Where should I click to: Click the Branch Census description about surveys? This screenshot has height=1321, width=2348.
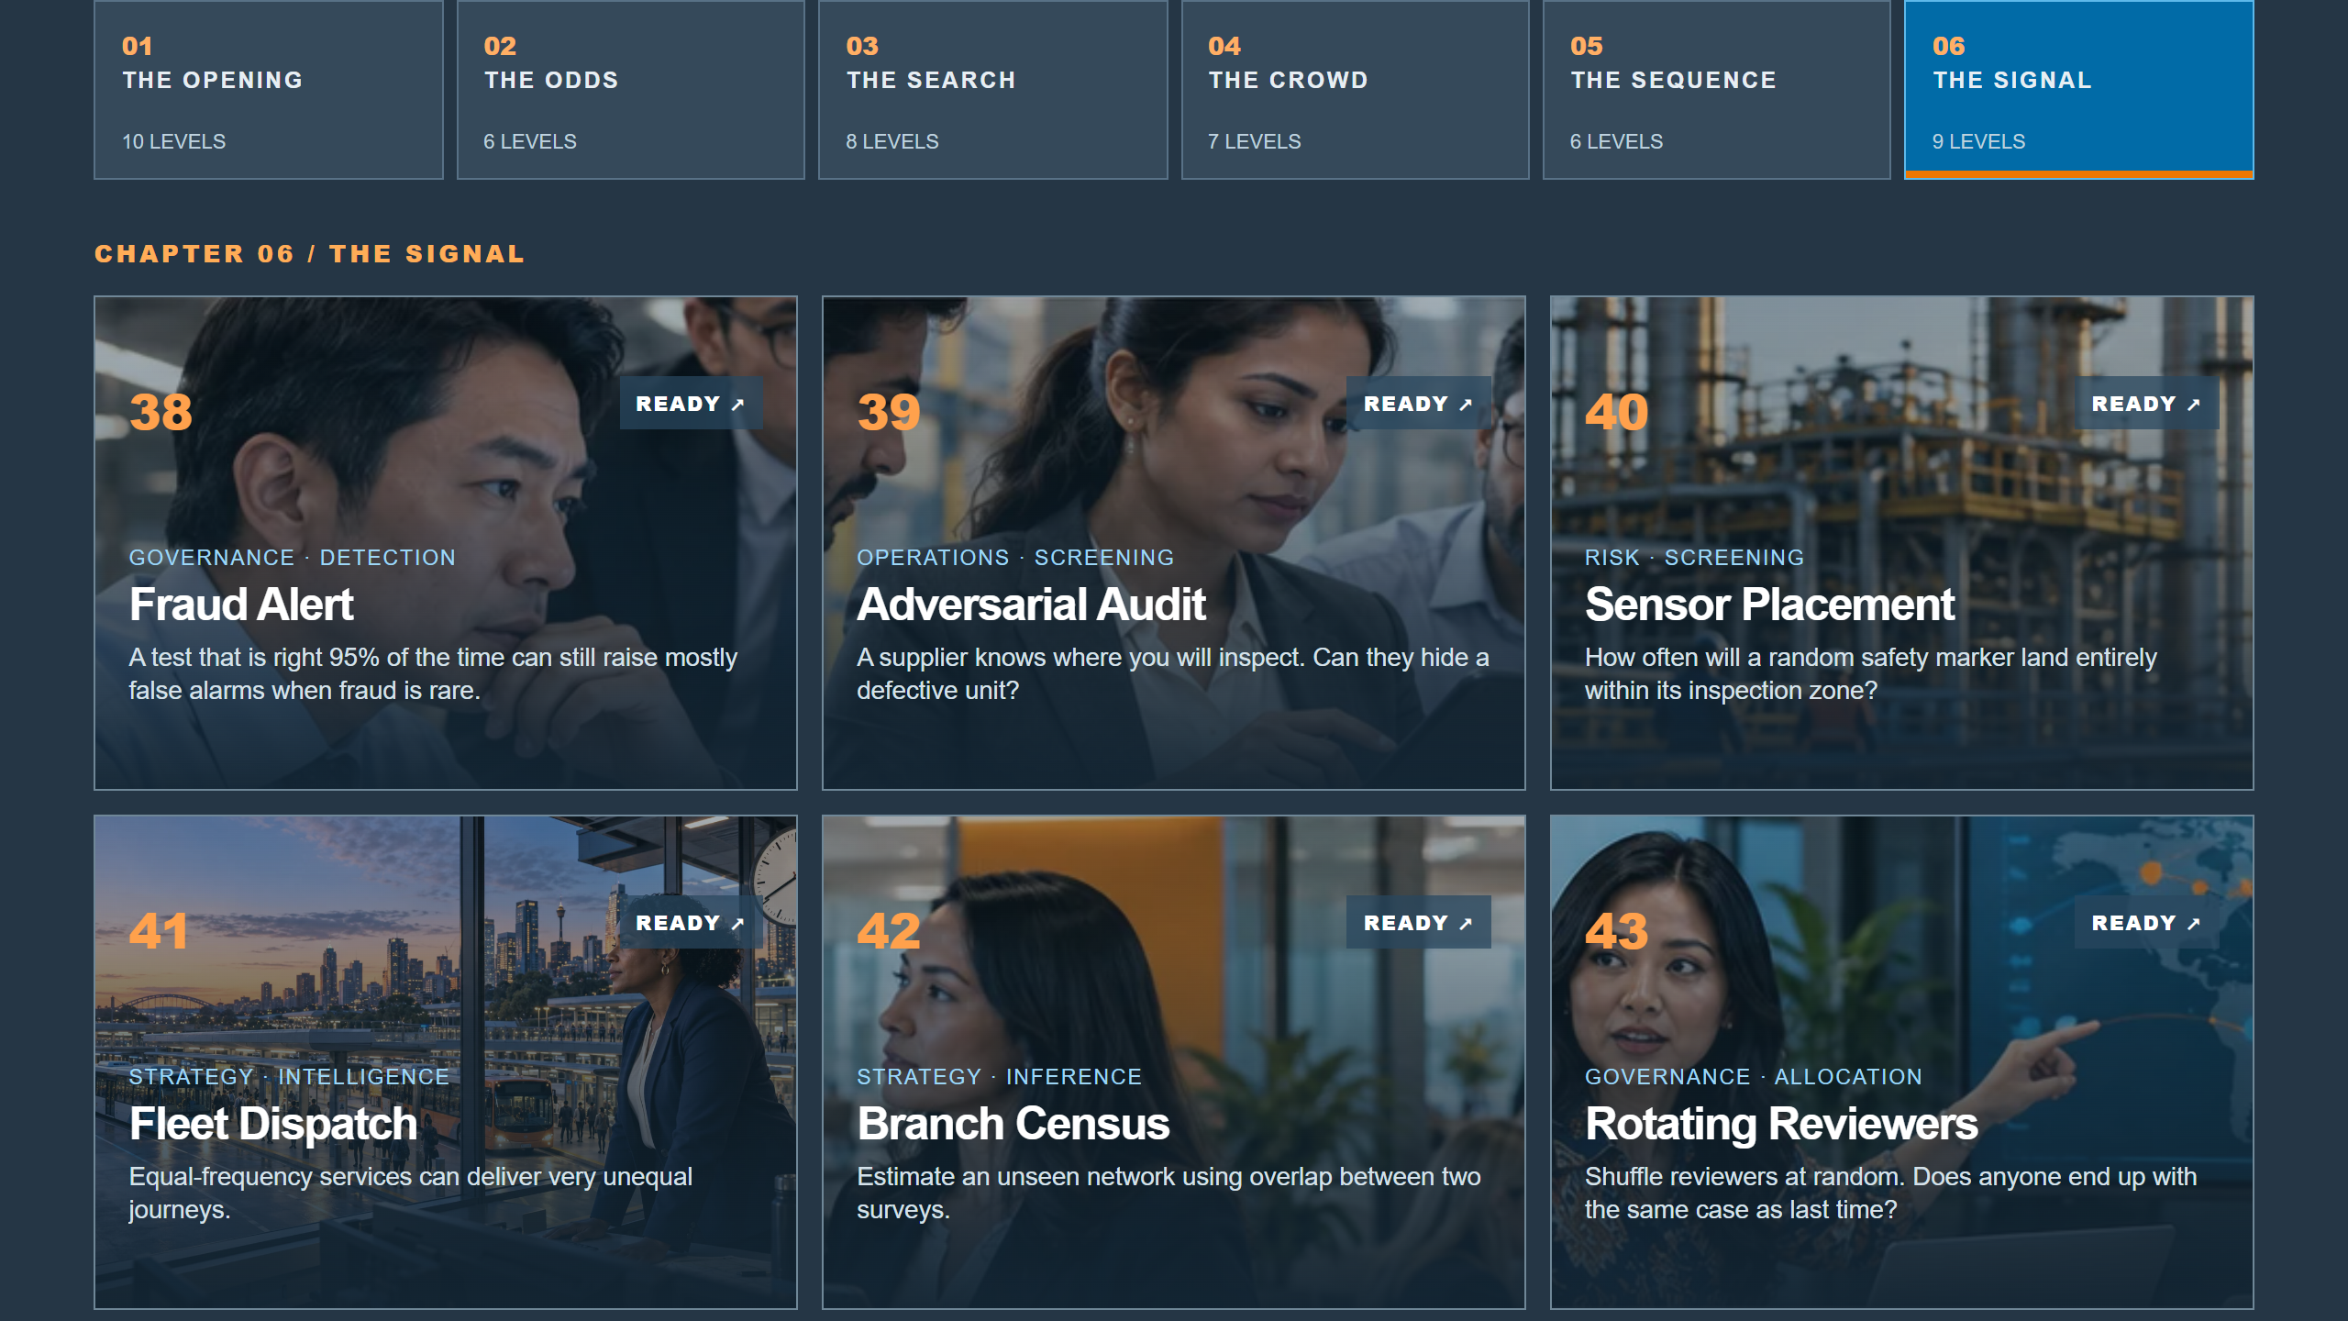1168,1193
